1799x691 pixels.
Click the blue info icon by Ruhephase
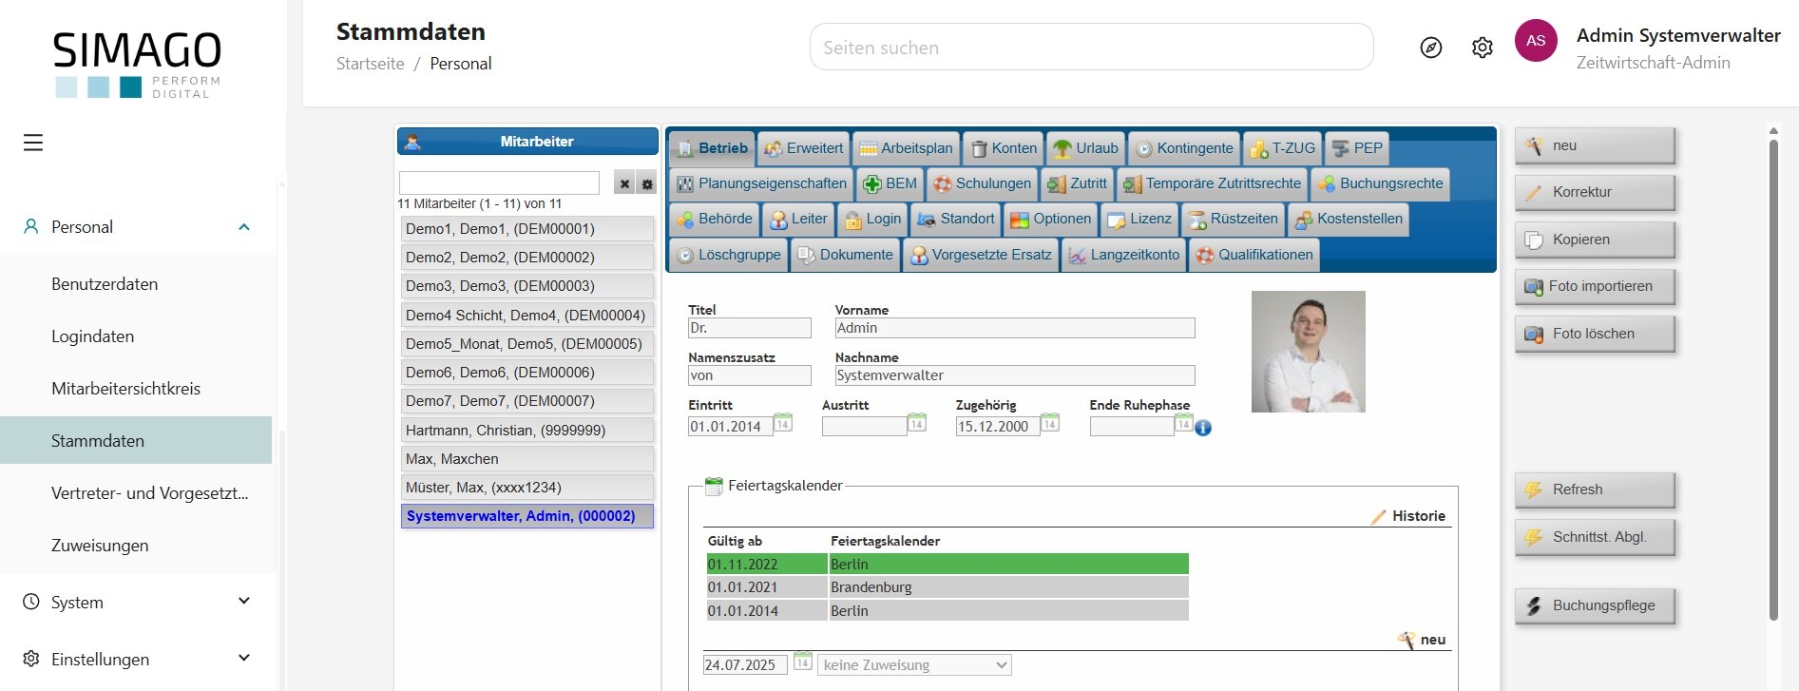pyautogui.click(x=1203, y=428)
